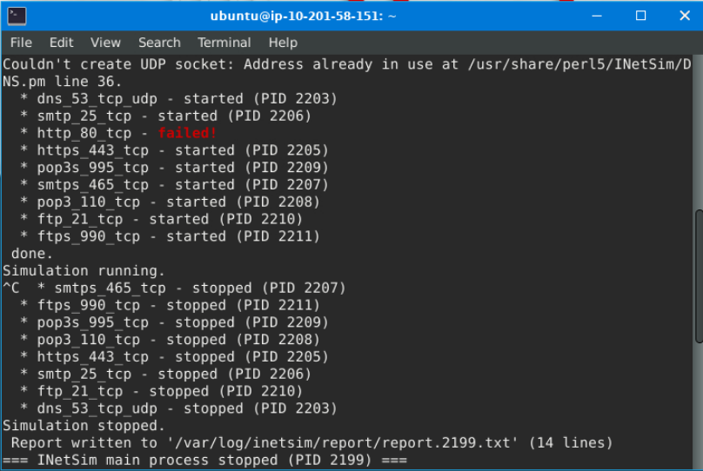Click the terminal scrollbar thumb

coord(698,276)
